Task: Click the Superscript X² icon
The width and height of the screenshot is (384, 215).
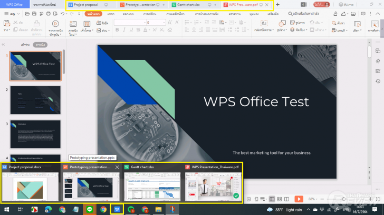Action: tap(155, 30)
